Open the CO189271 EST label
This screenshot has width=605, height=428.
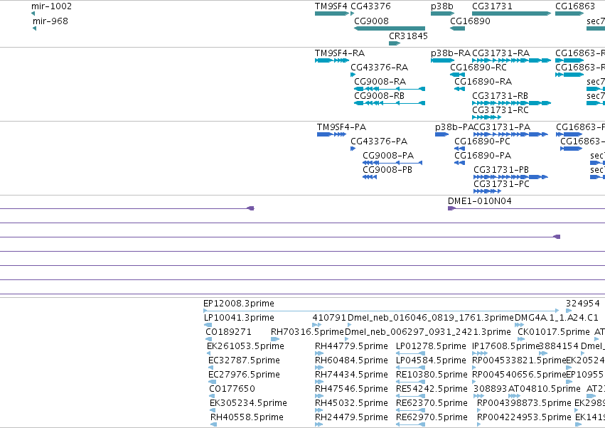pos(228,332)
